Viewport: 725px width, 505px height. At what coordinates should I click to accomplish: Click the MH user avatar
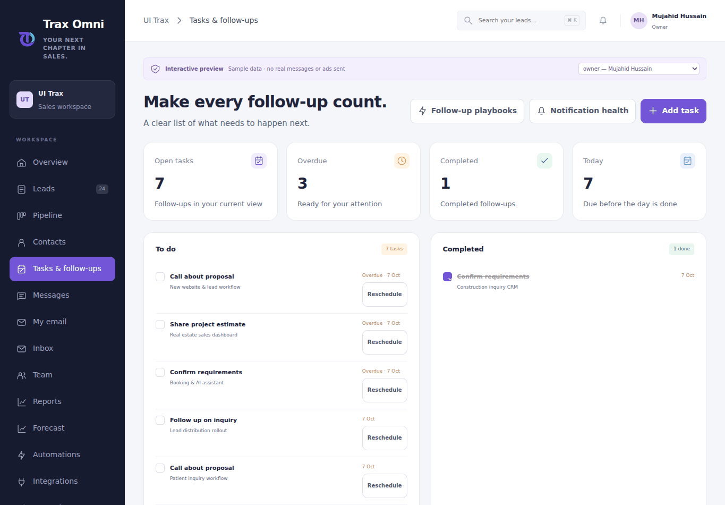pyautogui.click(x=638, y=21)
